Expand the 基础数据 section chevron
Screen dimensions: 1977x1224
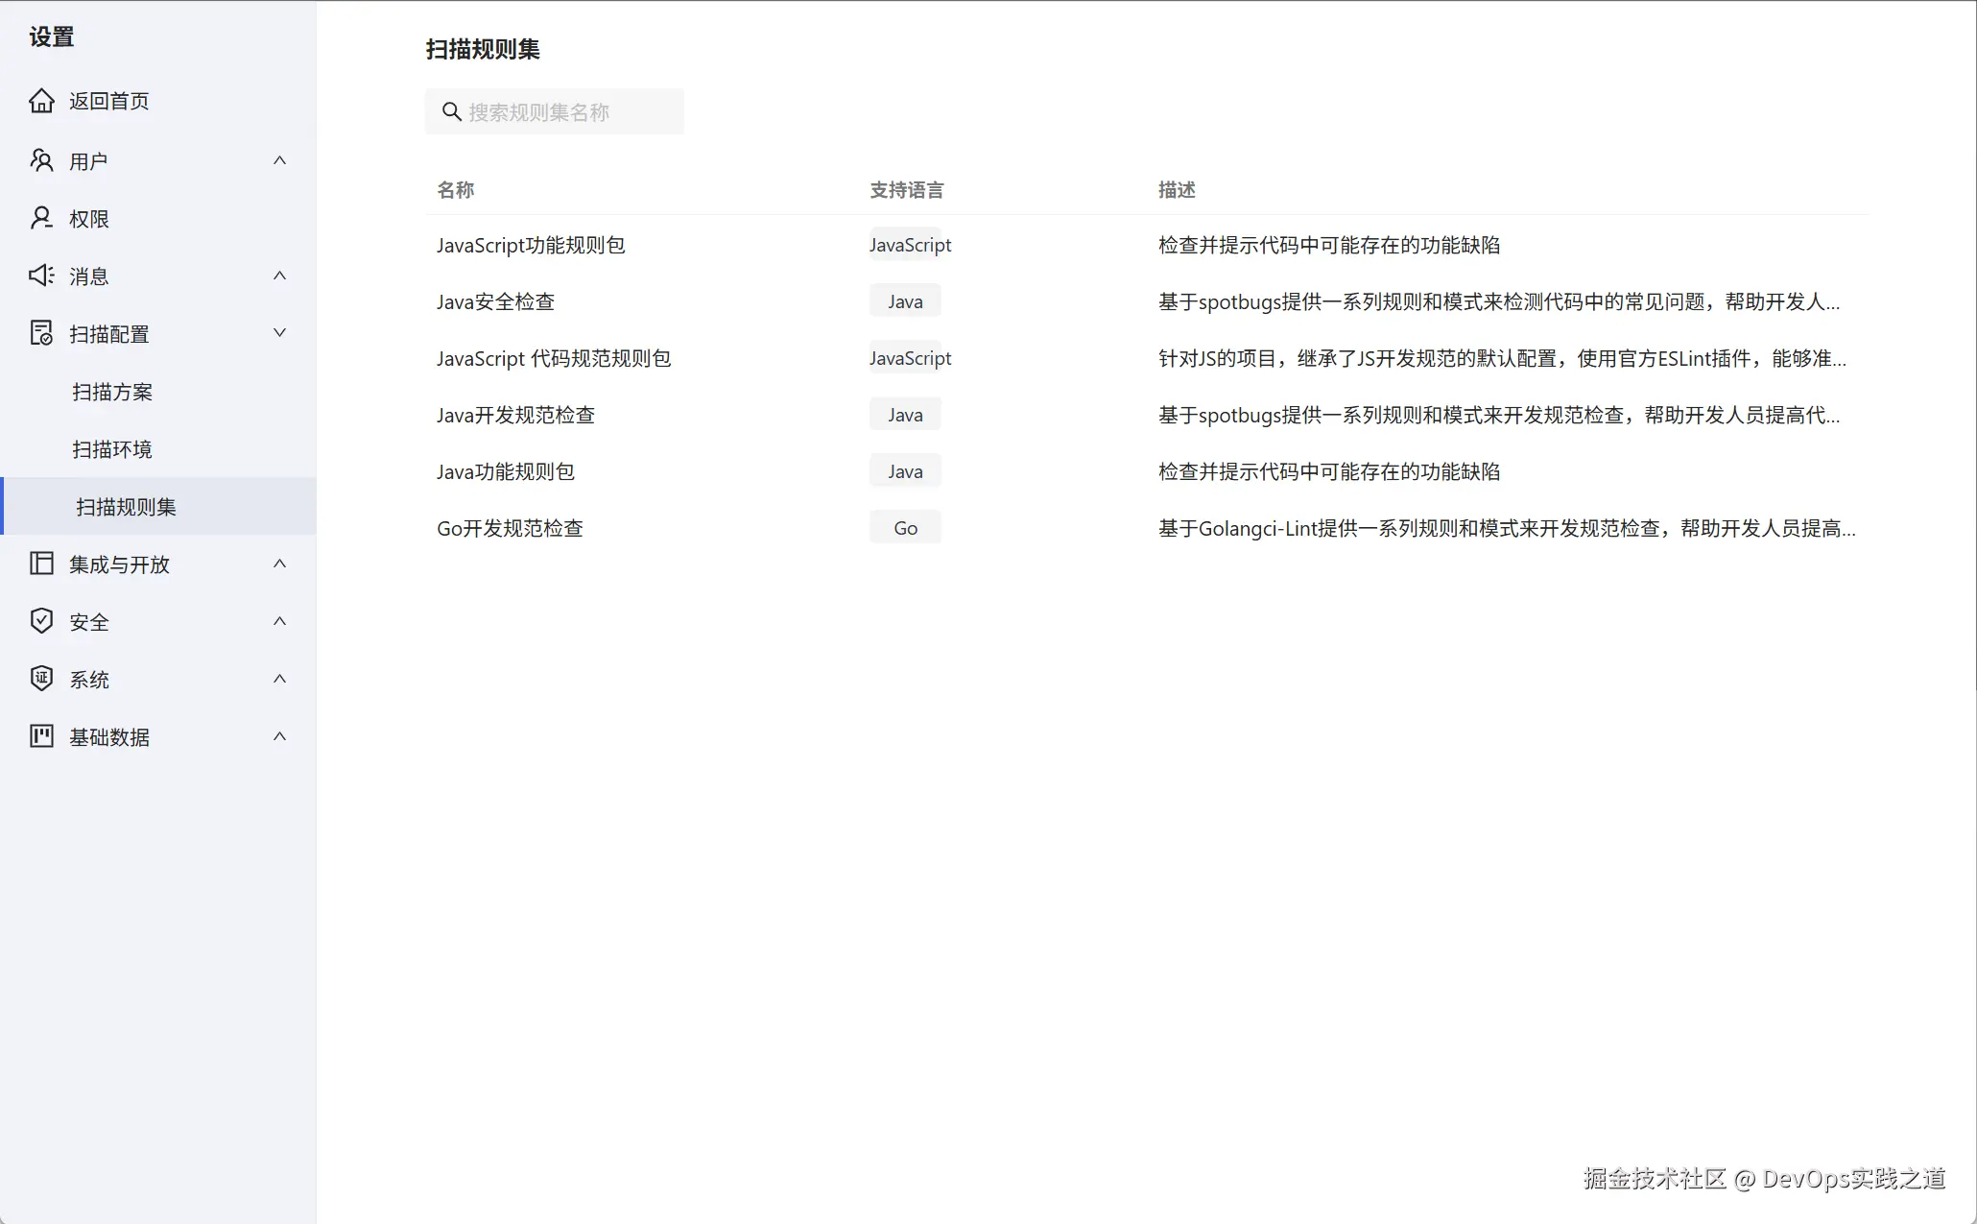click(x=279, y=736)
